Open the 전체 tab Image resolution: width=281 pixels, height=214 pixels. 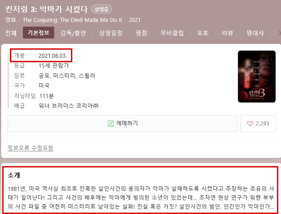tap(11, 33)
